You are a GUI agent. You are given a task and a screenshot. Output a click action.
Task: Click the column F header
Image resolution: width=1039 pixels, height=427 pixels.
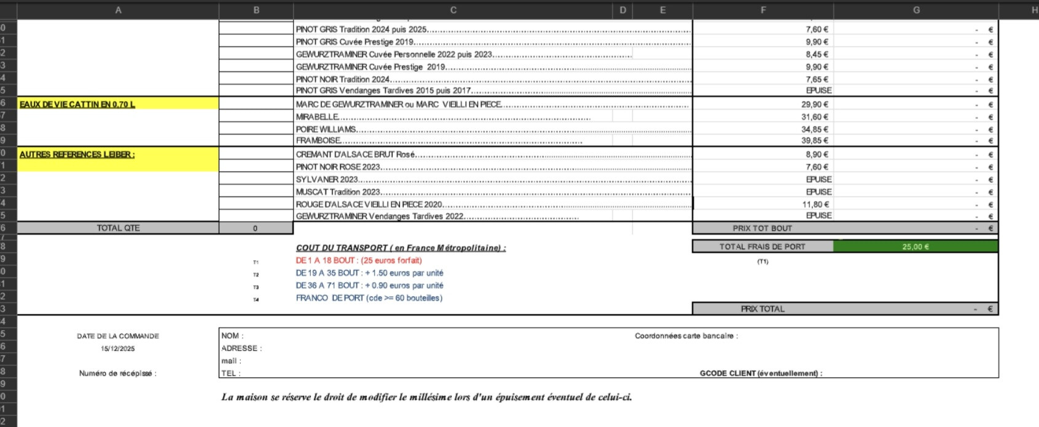point(763,10)
